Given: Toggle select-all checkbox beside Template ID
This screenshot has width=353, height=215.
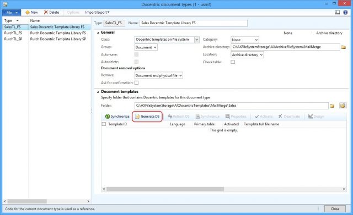Looking at the screenshot, I should (104, 124).
